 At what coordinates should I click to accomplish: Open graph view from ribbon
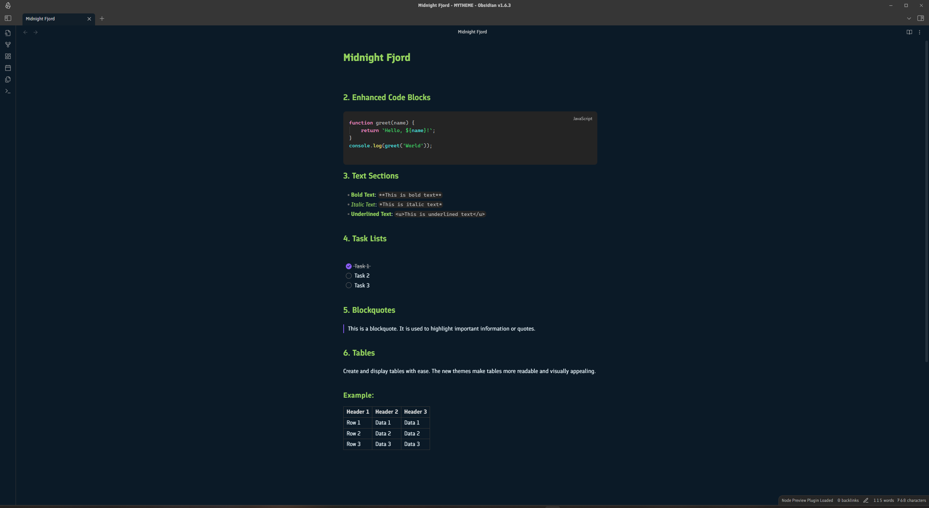[8, 45]
